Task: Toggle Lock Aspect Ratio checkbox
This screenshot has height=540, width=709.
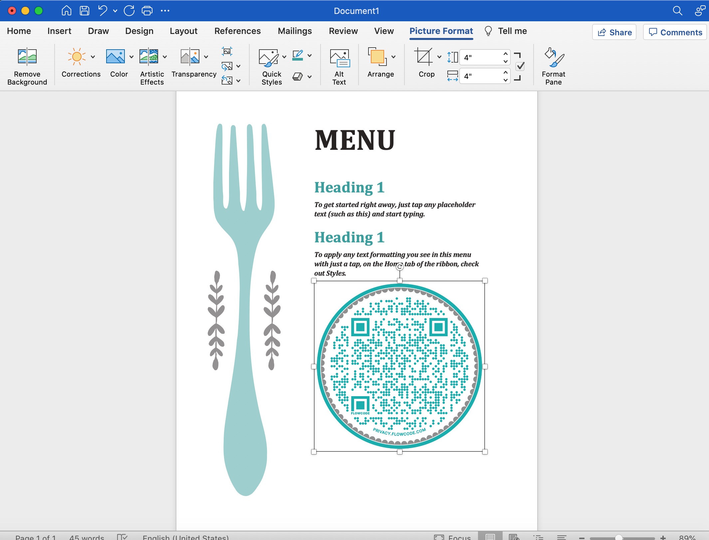Action: (x=520, y=66)
